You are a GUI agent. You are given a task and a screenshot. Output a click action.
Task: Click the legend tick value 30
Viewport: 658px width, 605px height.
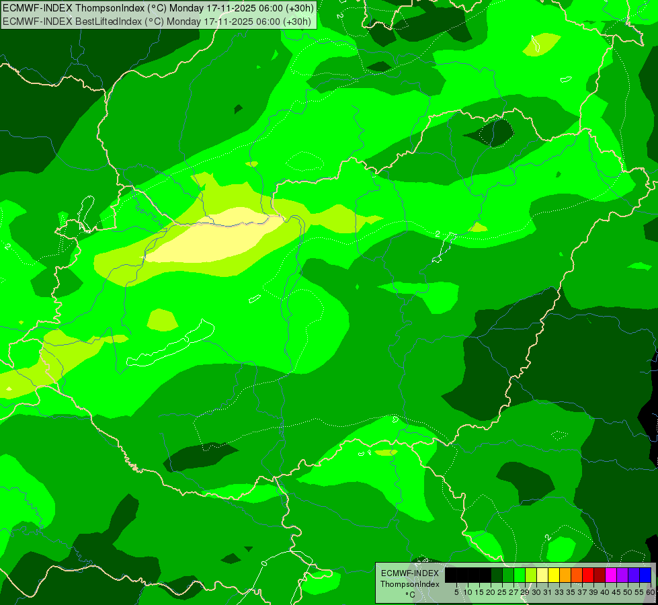coord(536,592)
